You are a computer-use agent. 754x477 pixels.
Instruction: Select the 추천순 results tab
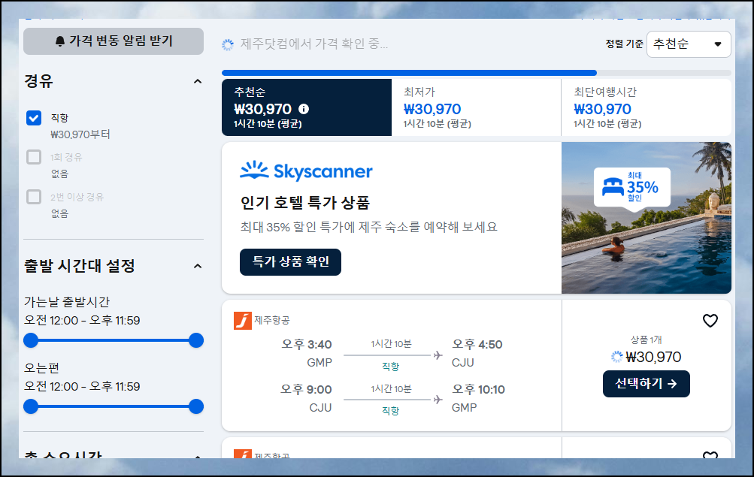coord(307,107)
